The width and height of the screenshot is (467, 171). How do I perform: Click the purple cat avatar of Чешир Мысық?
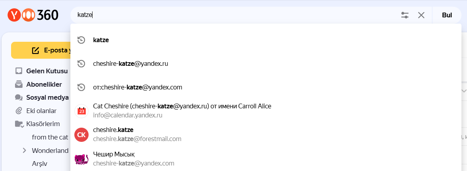click(81, 158)
